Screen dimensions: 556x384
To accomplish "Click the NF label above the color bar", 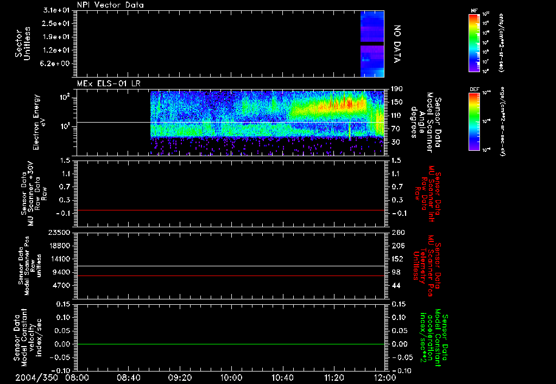I will [475, 11].
